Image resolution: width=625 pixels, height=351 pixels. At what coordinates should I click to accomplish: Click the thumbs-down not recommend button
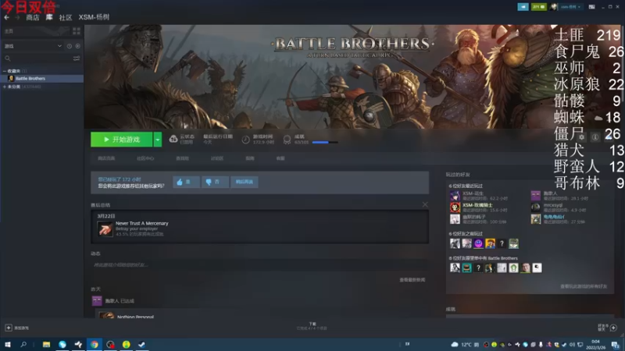[x=216, y=182]
